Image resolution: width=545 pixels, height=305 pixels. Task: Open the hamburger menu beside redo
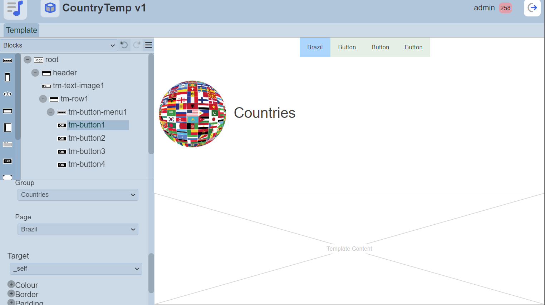(x=148, y=45)
